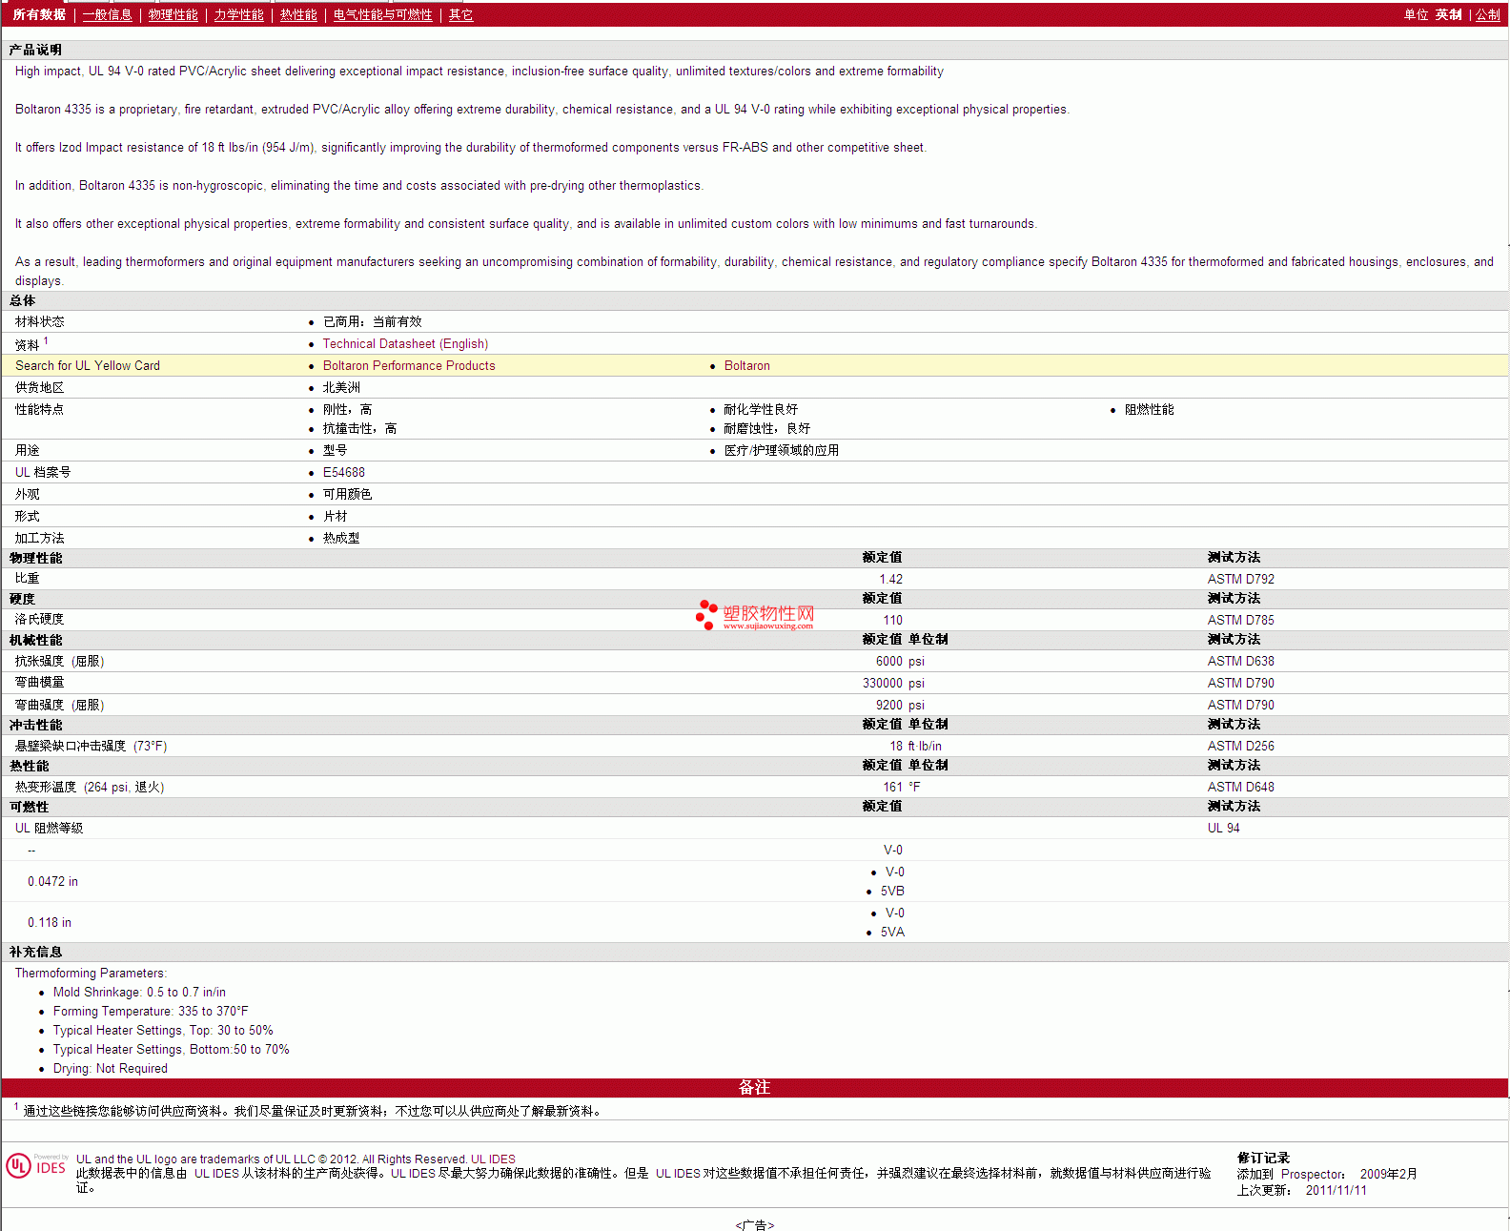Image resolution: width=1510 pixels, height=1231 pixels.
Task: Jump to the 其它 tab
Action: [x=460, y=15]
